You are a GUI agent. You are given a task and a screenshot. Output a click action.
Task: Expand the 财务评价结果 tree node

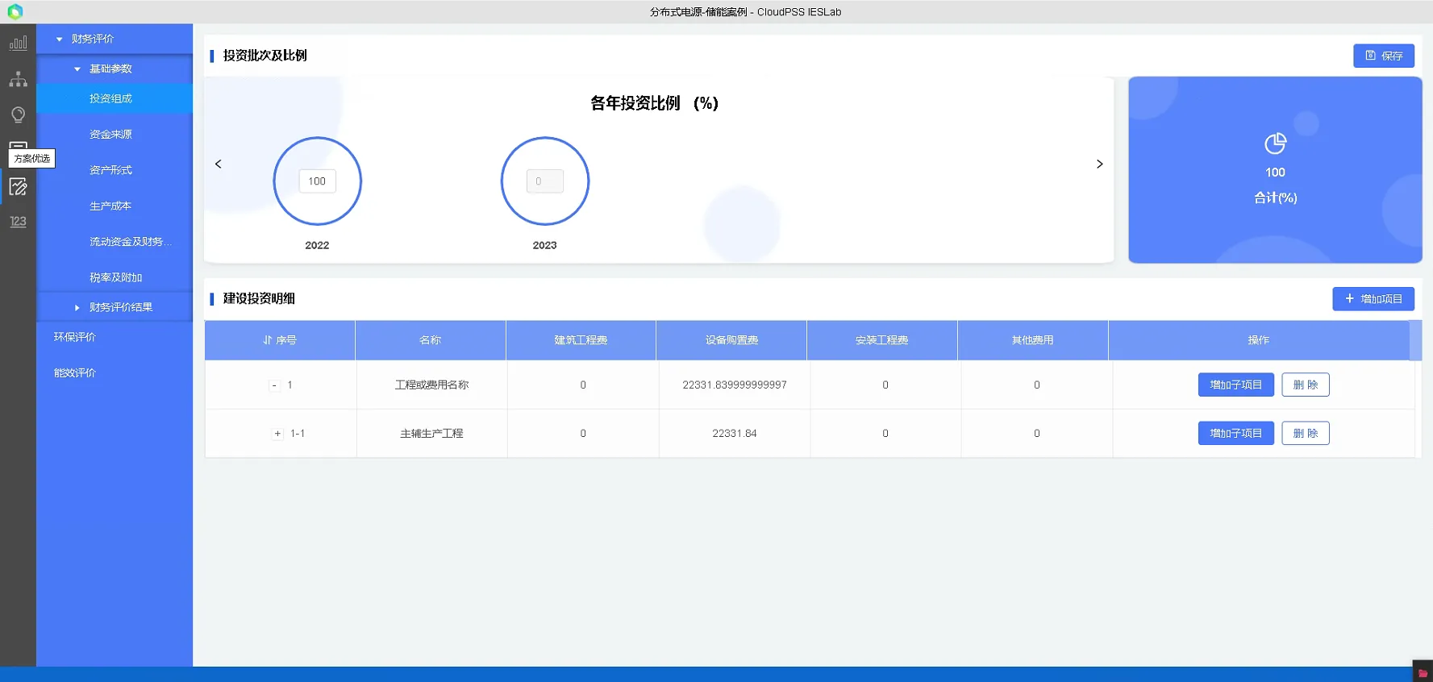tap(77, 307)
